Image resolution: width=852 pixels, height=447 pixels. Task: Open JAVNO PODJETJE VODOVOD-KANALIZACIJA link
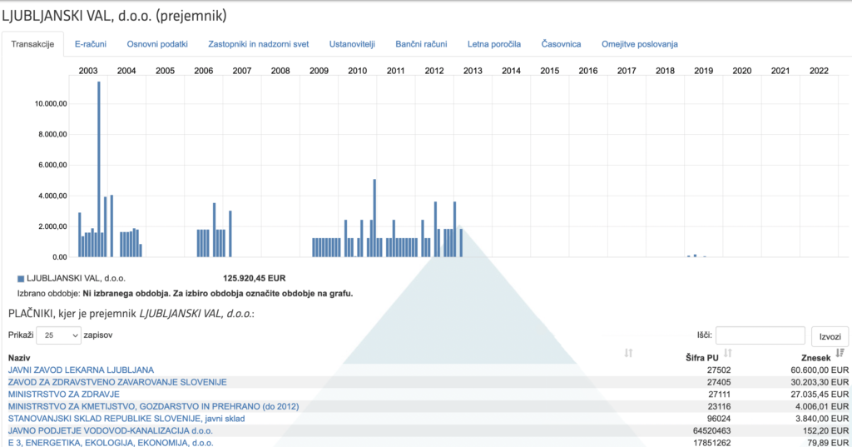[111, 430]
